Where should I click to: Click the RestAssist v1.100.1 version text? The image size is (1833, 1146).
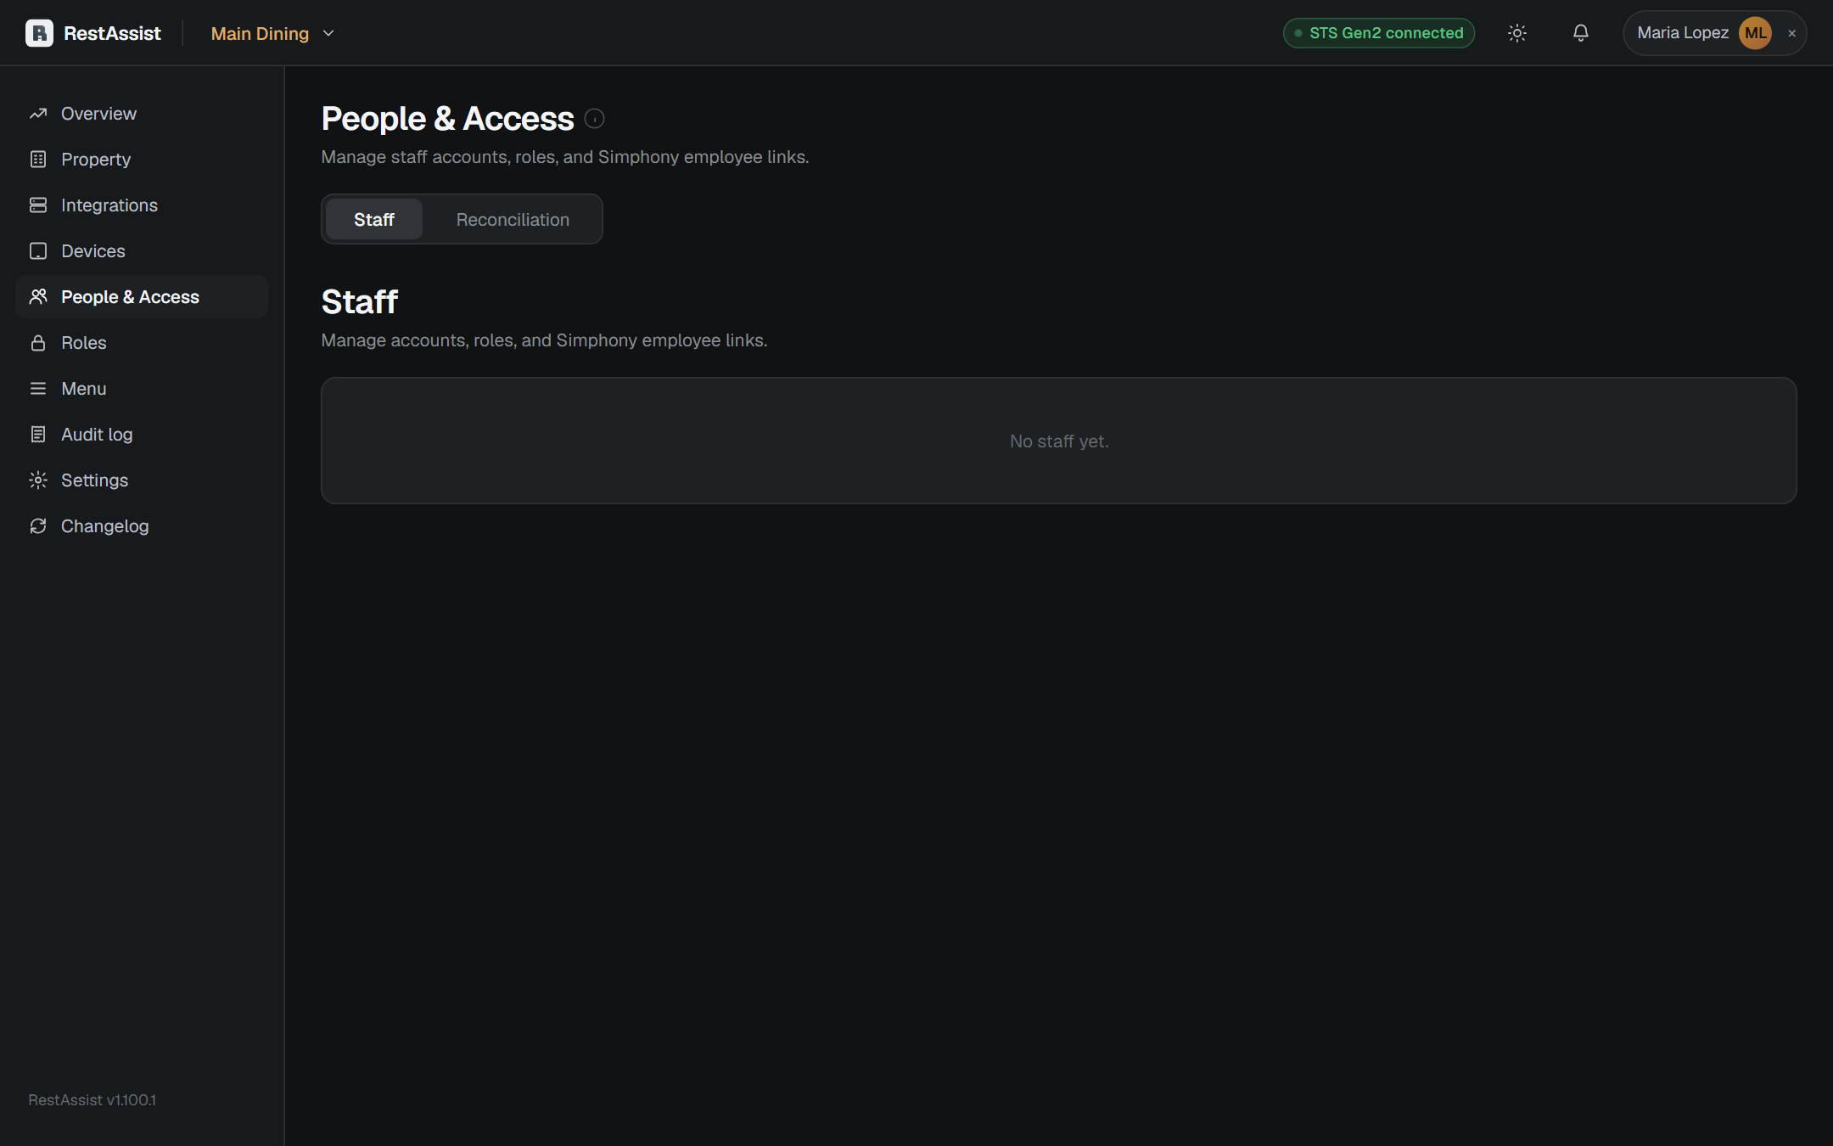click(x=92, y=1100)
